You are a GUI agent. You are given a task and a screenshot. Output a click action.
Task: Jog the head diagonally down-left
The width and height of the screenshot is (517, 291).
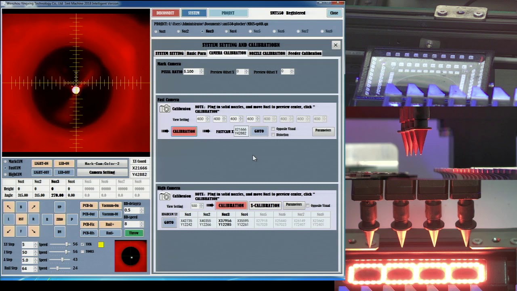click(8, 231)
